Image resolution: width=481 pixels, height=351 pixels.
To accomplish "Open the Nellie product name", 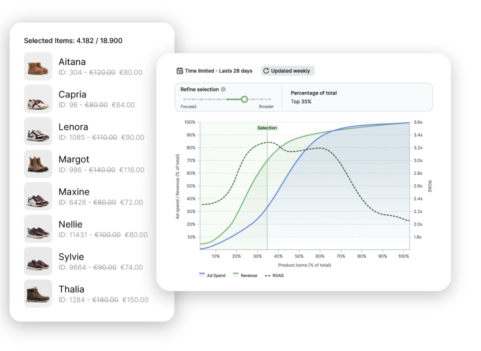I will point(70,224).
